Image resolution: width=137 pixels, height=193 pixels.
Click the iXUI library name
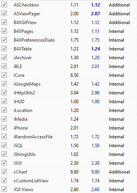coord(18,163)
